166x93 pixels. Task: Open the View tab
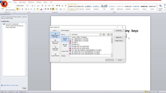(51, 2)
